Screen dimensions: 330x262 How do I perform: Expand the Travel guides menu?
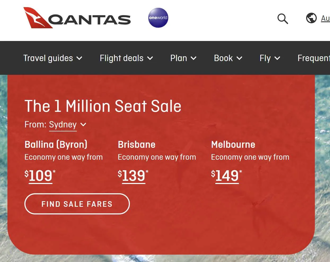(x=53, y=58)
